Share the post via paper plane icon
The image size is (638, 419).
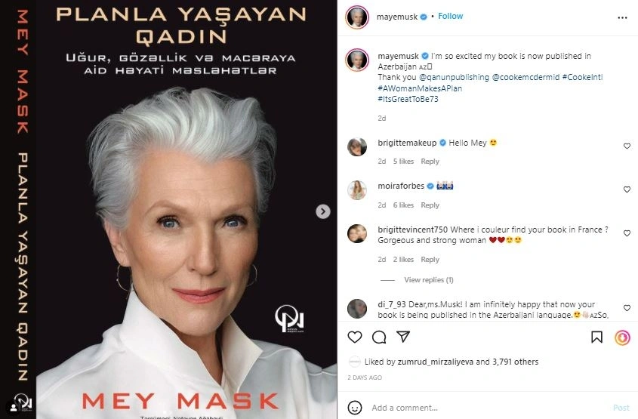point(403,337)
